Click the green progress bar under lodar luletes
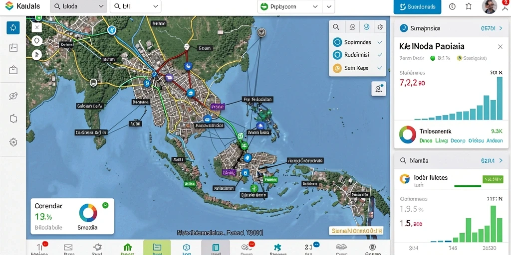The image size is (511, 255). (467, 186)
